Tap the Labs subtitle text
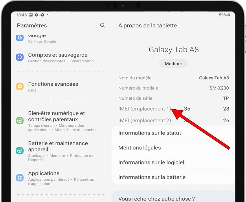246x202 pixels. [32, 90]
